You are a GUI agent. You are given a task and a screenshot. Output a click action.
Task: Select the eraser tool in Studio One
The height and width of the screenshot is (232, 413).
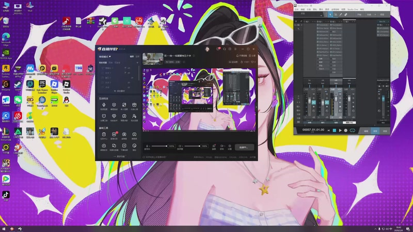click(346, 14)
